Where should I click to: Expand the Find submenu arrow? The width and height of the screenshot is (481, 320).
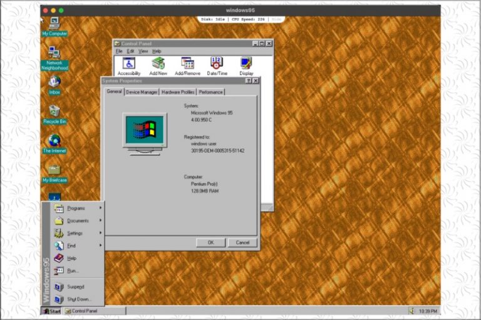pos(100,245)
